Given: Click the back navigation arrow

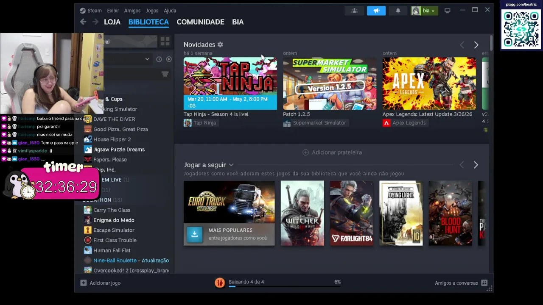Looking at the screenshot, I should [x=83, y=22].
